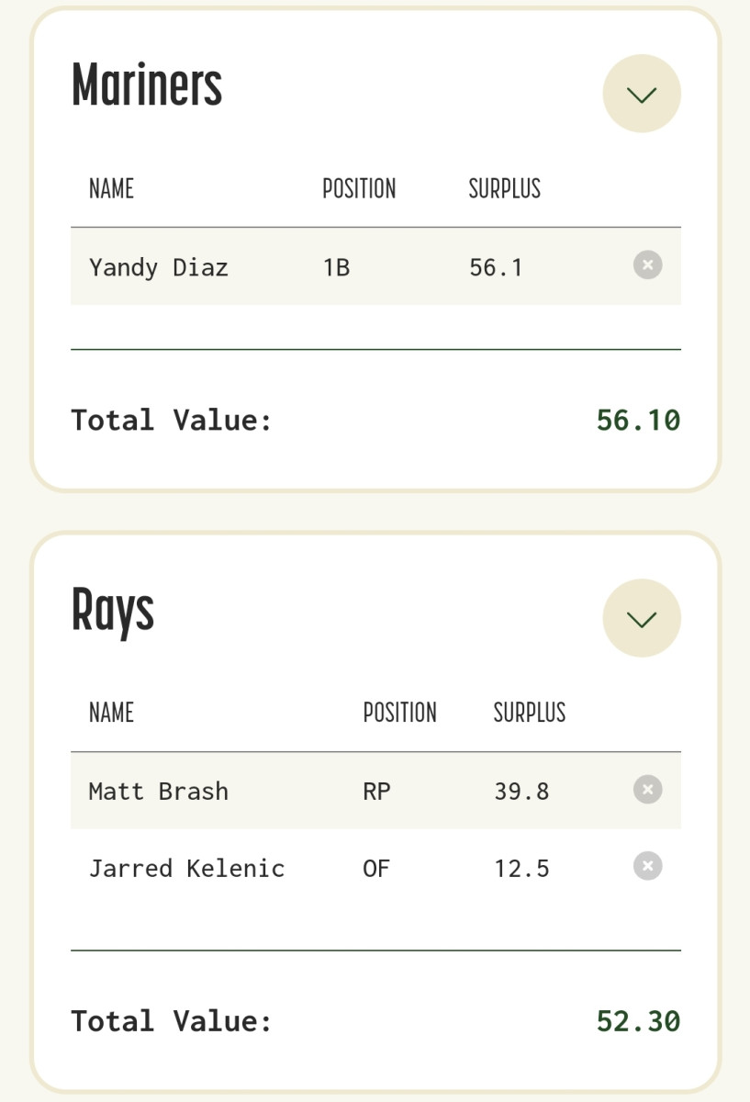The width and height of the screenshot is (750, 1102).
Task: Select the Yandy Diaz player row
Action: coord(375,266)
